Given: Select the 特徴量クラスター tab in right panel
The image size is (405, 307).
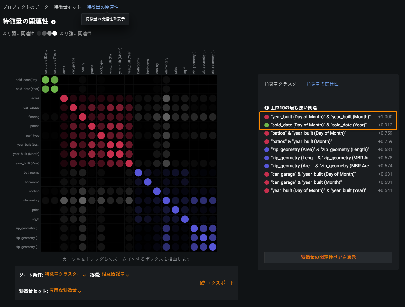Looking at the screenshot, I should (282, 84).
